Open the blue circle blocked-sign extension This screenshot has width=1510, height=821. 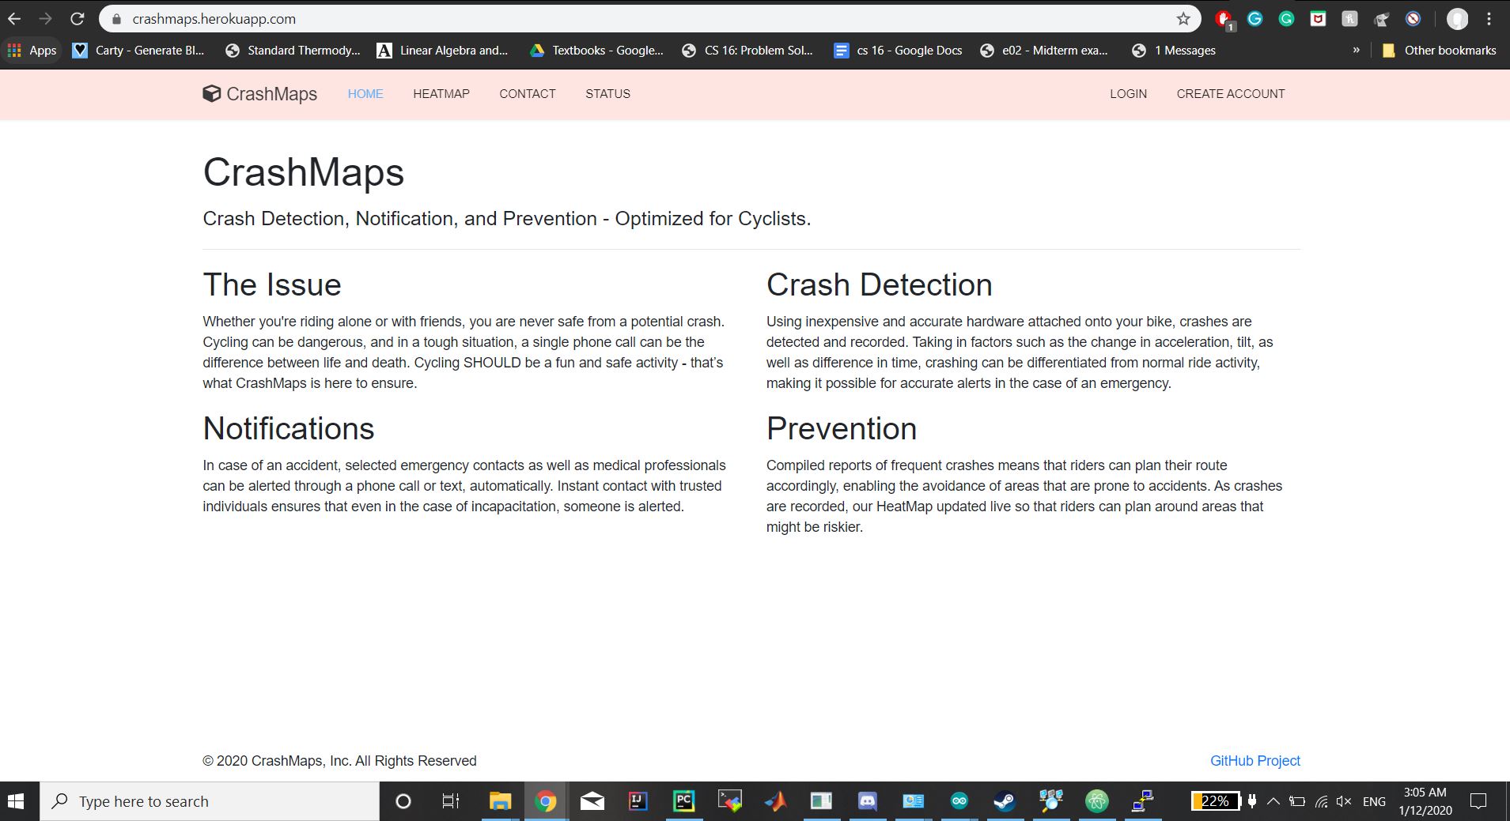1413,19
